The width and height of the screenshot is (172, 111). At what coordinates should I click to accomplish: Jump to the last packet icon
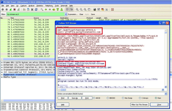pyautogui.click(x=62, y=10)
